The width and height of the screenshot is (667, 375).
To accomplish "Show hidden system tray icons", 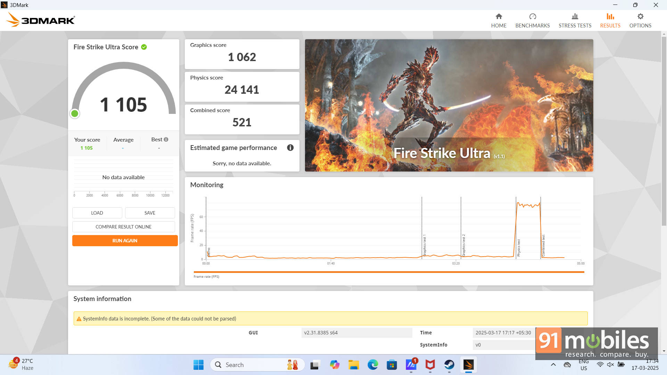I will [x=553, y=365].
